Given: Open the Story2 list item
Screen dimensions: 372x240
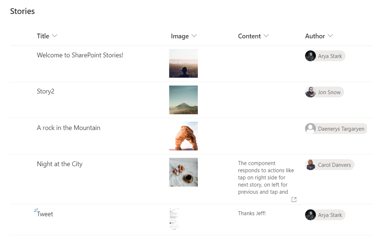Looking at the screenshot, I should pyautogui.click(x=45, y=91).
